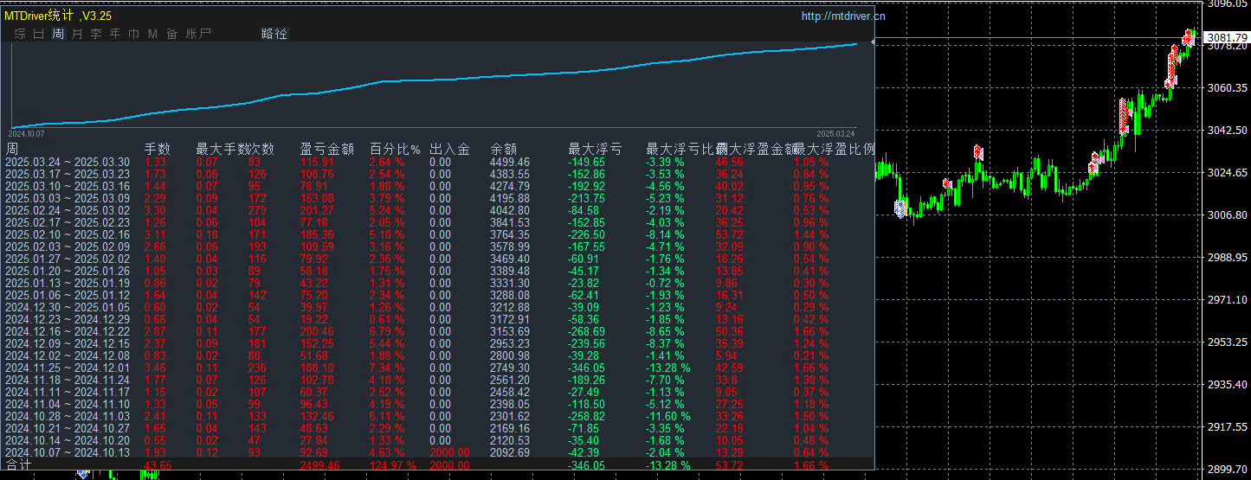
Task: Open the M magic-number tab
Action: point(152,34)
